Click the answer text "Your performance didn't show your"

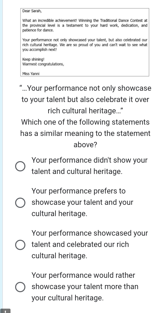pos(89,160)
